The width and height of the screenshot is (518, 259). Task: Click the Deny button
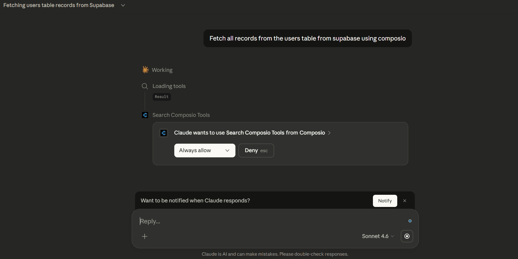pyautogui.click(x=256, y=150)
